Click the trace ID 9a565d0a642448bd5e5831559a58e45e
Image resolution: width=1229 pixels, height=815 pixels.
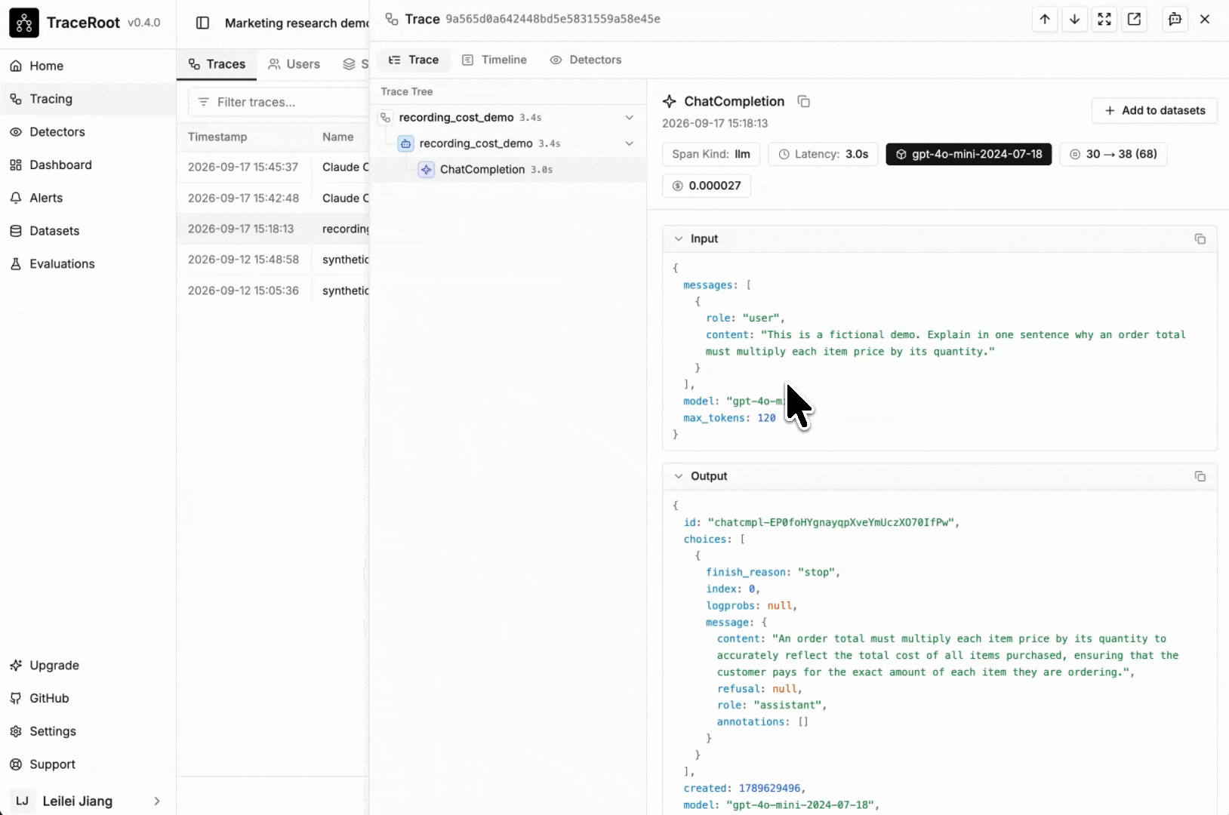pos(553,19)
